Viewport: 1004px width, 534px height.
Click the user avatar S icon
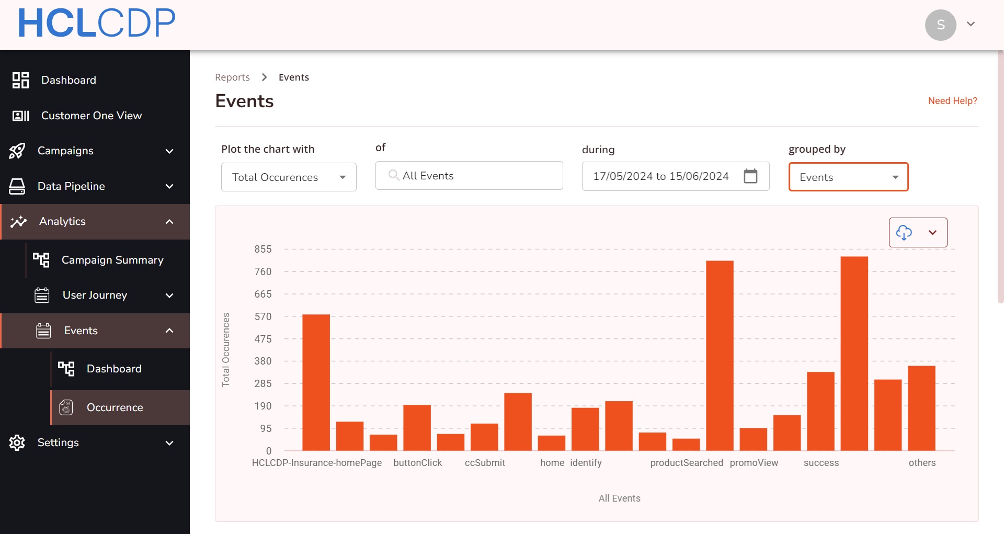click(x=940, y=25)
